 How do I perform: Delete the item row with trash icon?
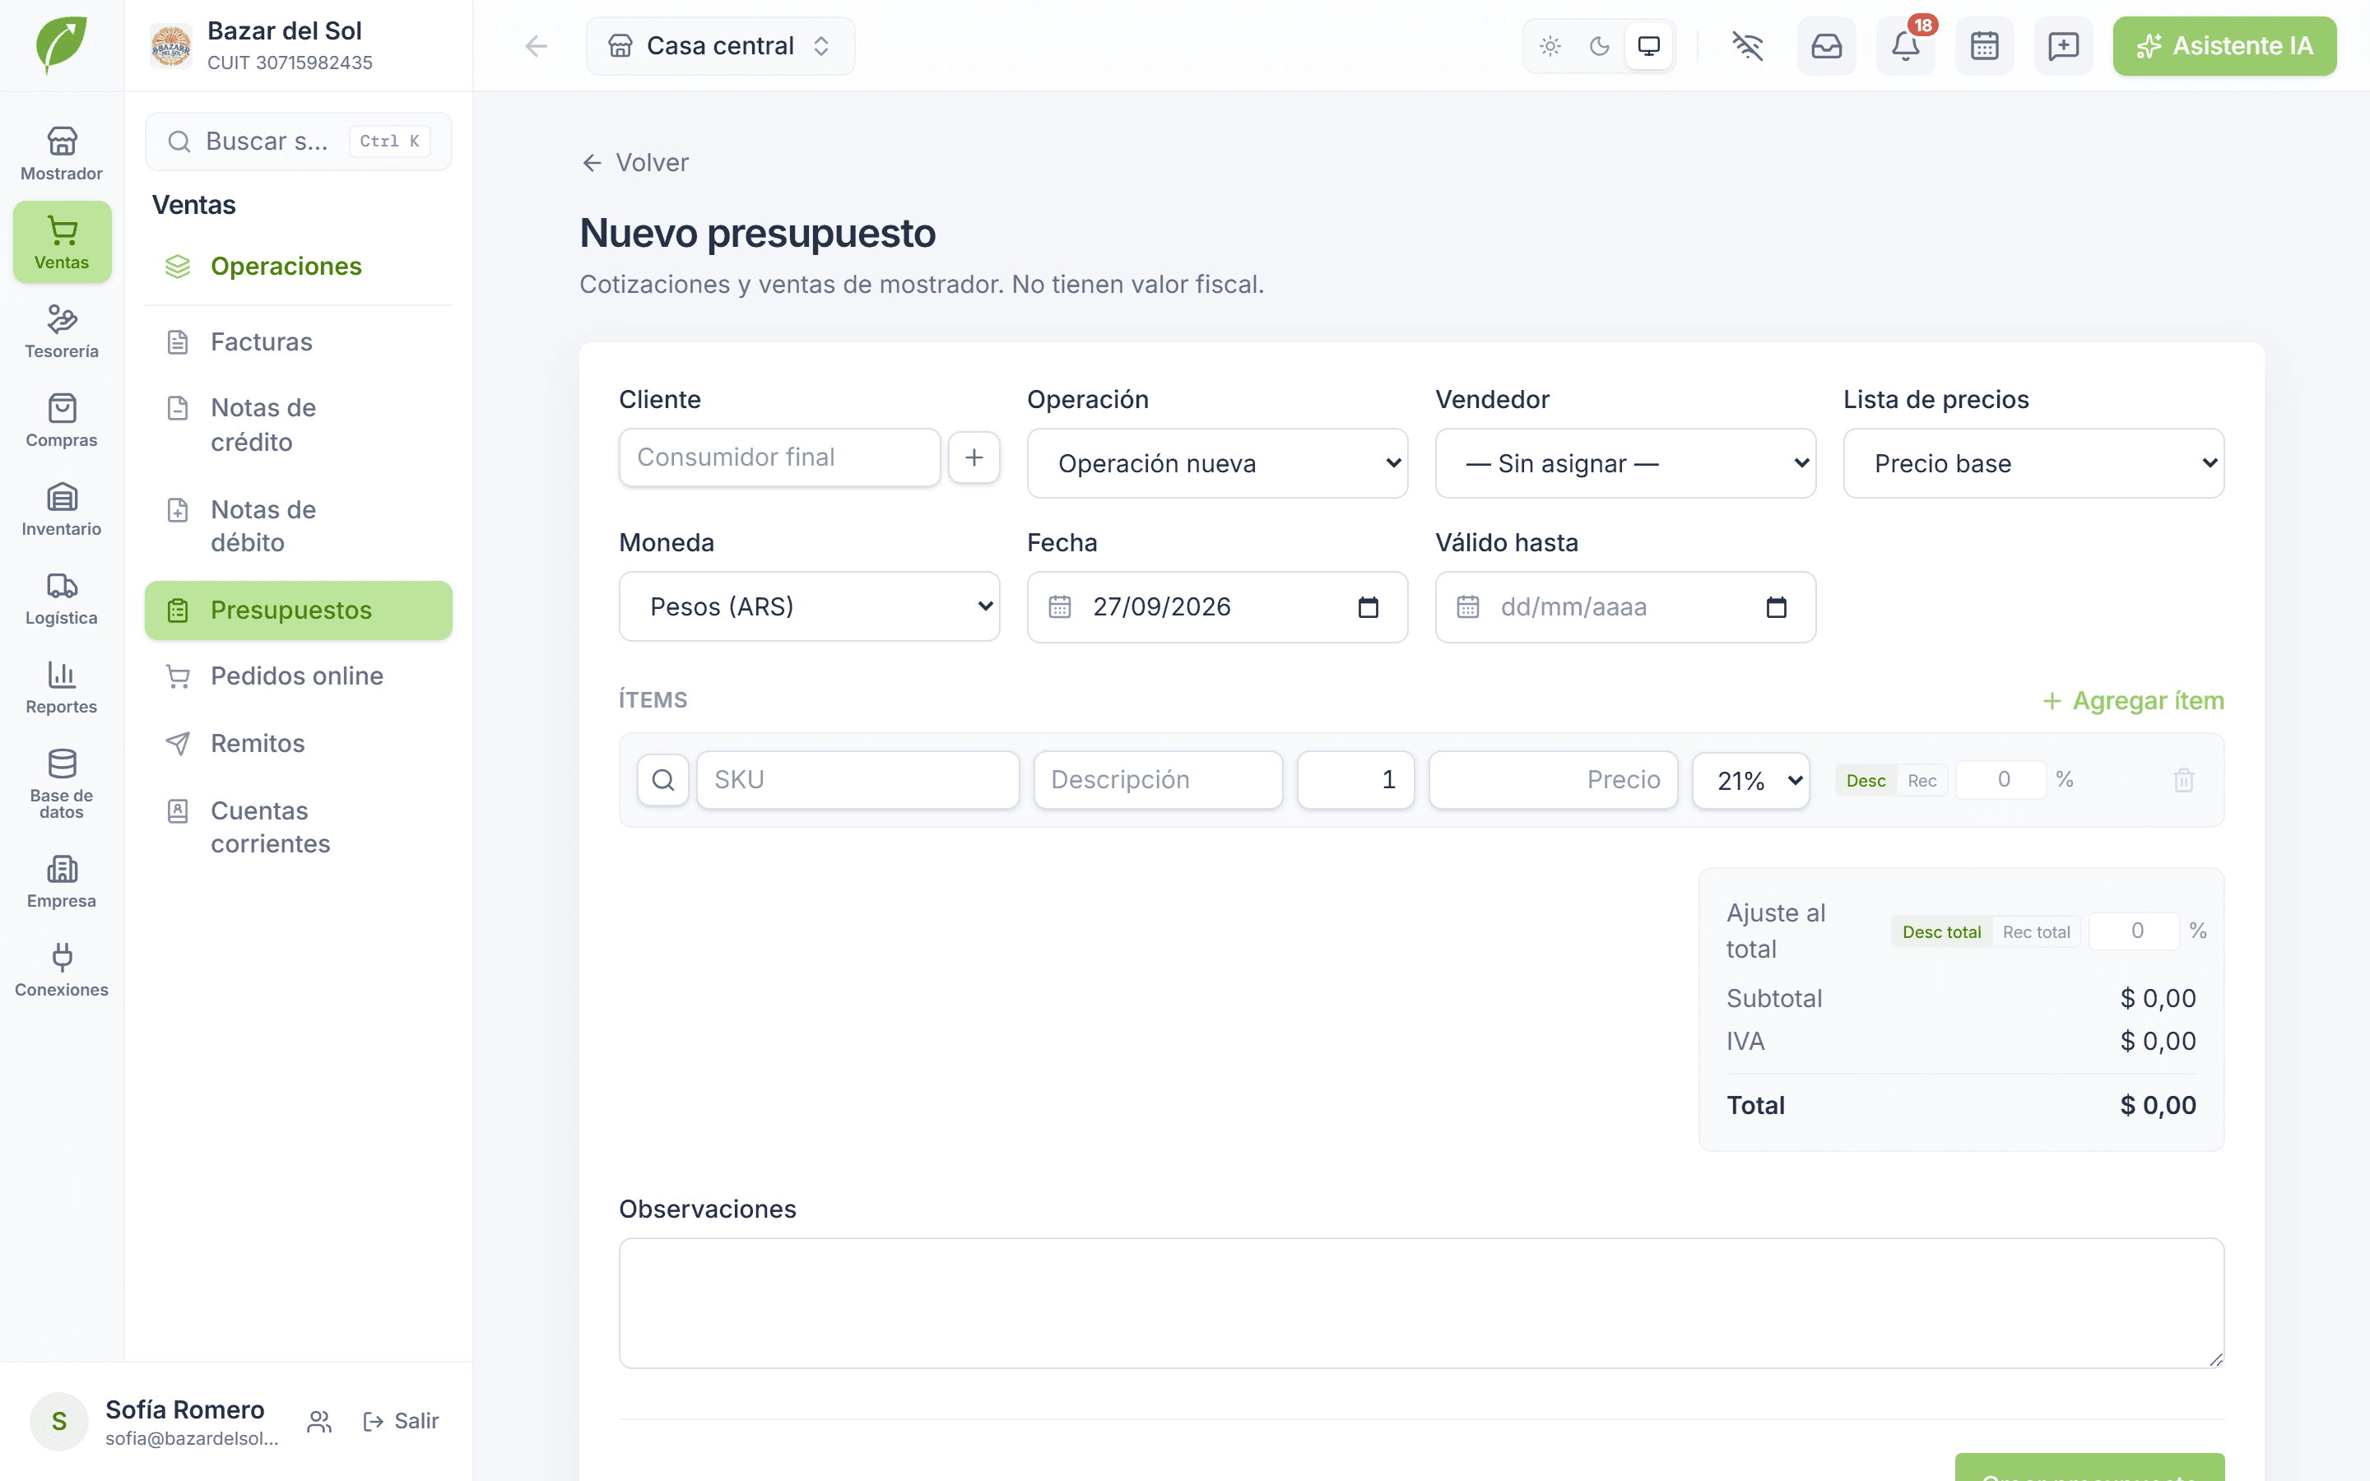pos(2183,780)
